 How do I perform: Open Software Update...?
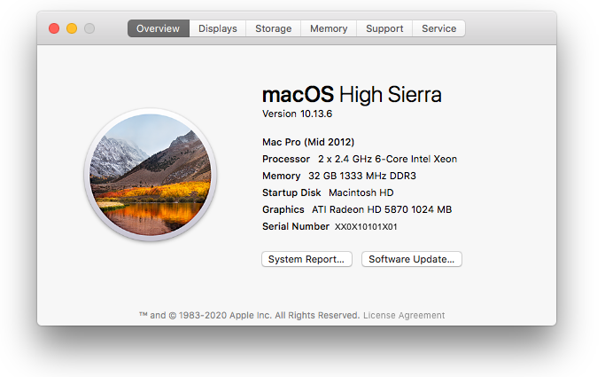[412, 259]
